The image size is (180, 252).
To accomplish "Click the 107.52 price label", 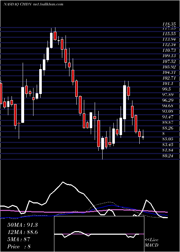I will click(x=169, y=62).
